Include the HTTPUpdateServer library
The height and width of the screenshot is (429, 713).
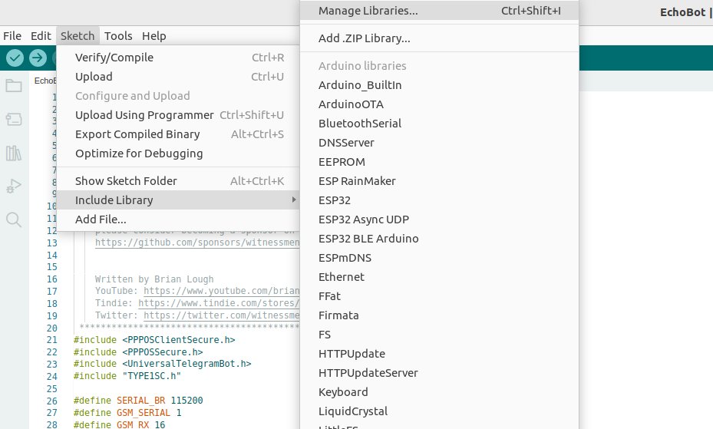[439, 373]
